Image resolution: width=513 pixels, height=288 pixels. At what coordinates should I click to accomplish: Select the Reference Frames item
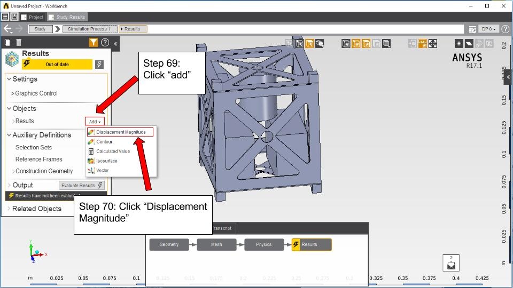tap(38, 159)
